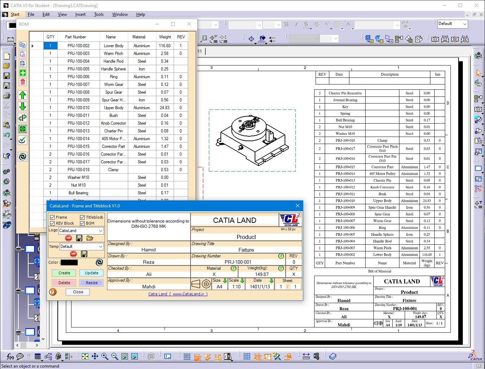The image size is (485, 369).
Task: Click the copy icon atop BOM sidebar
Action: [x=23, y=45]
